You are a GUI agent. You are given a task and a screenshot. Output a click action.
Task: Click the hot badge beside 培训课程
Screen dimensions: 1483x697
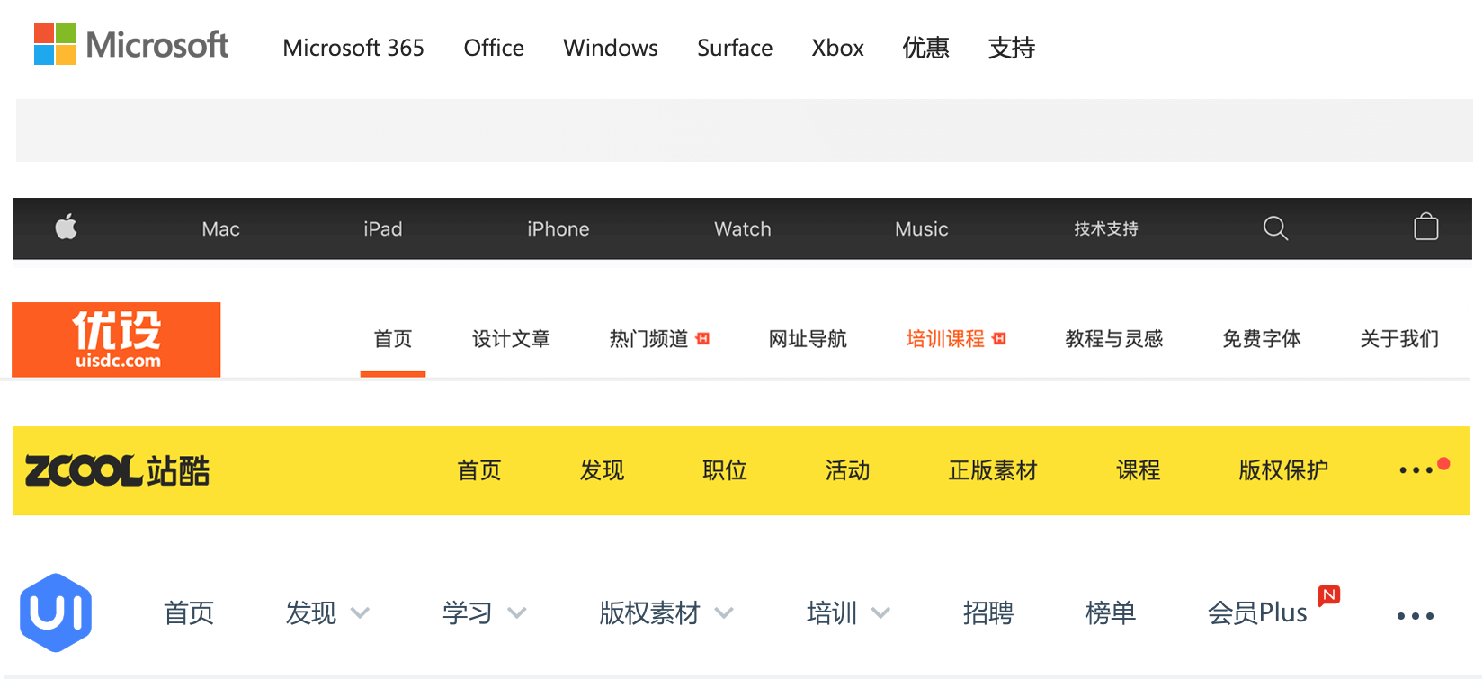(x=999, y=339)
